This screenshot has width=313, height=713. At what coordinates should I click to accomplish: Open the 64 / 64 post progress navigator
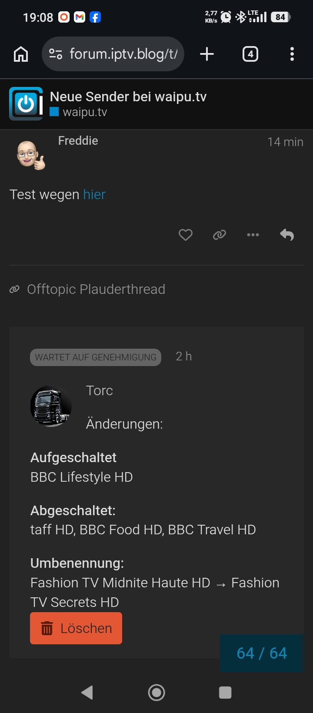[262, 653]
